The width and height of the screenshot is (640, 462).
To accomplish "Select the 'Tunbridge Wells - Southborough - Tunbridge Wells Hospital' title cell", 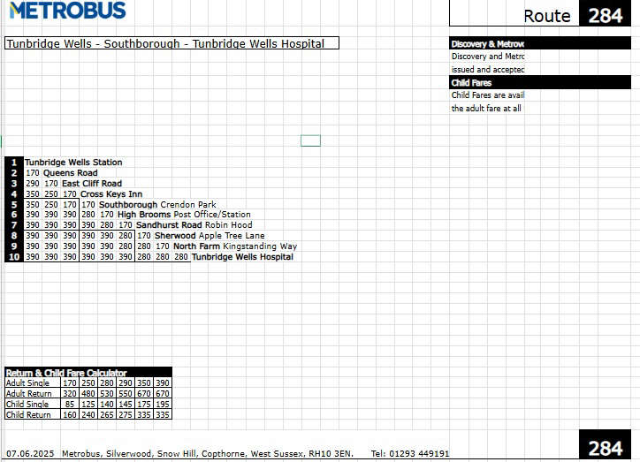I will pyautogui.click(x=171, y=43).
